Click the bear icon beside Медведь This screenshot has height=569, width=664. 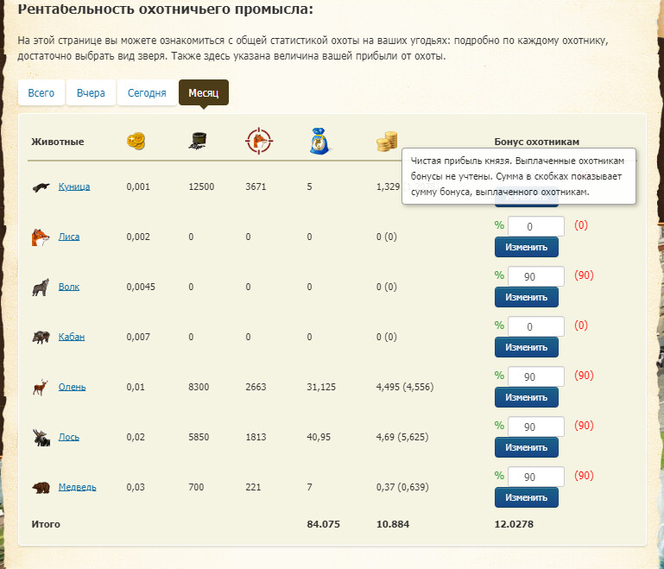pyautogui.click(x=40, y=487)
